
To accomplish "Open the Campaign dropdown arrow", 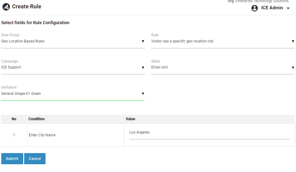I will [143, 68].
